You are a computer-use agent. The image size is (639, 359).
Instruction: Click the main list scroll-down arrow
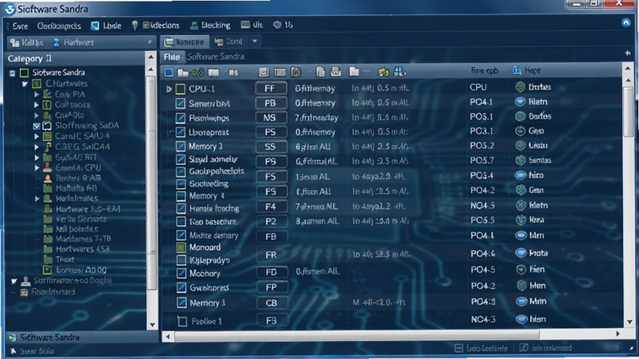point(629,322)
